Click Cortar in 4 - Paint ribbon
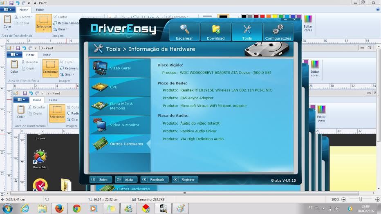 [60, 17]
